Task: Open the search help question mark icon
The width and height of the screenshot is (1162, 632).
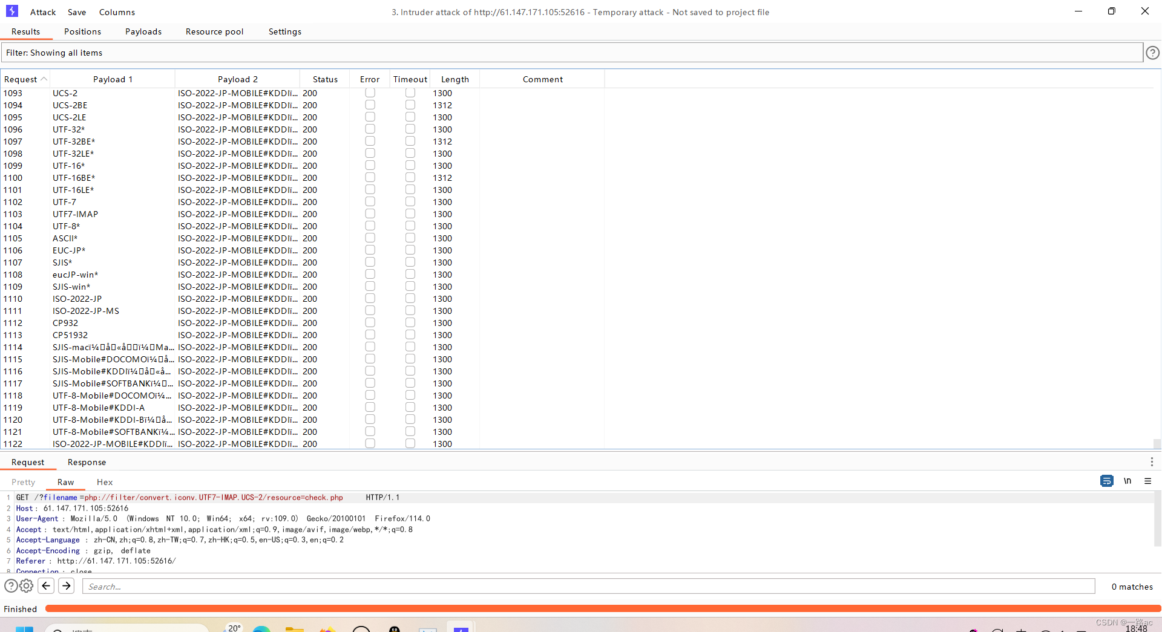Action: tap(11, 586)
